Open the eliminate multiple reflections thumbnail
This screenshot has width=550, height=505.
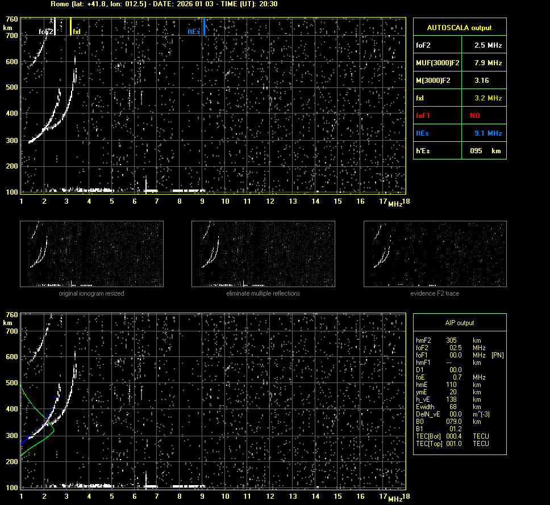[263, 254]
